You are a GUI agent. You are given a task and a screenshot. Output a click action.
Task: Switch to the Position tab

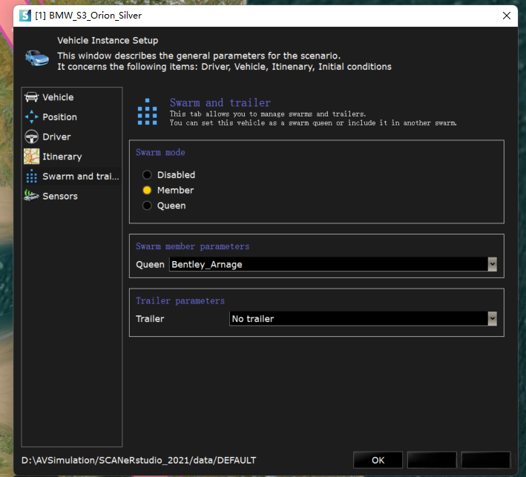(72, 116)
